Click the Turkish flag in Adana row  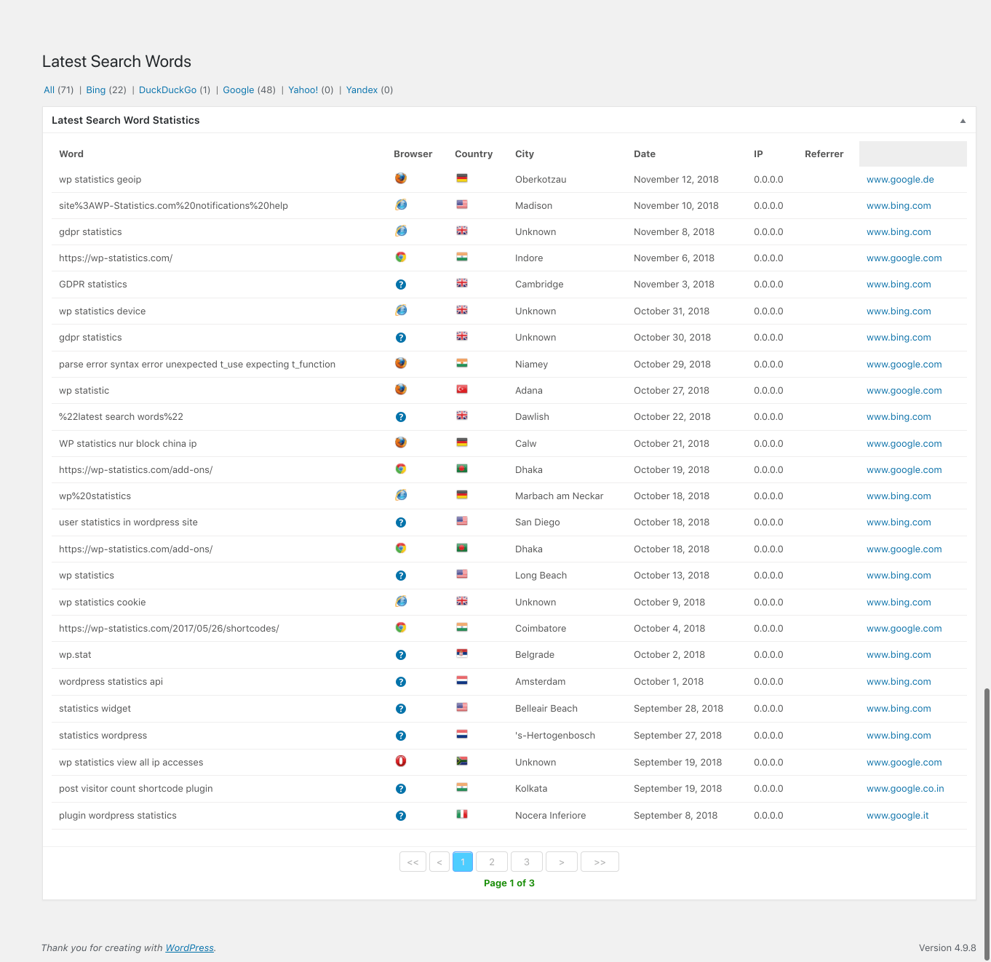[462, 389]
